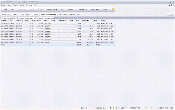Select ticket number 13079617

4,29
